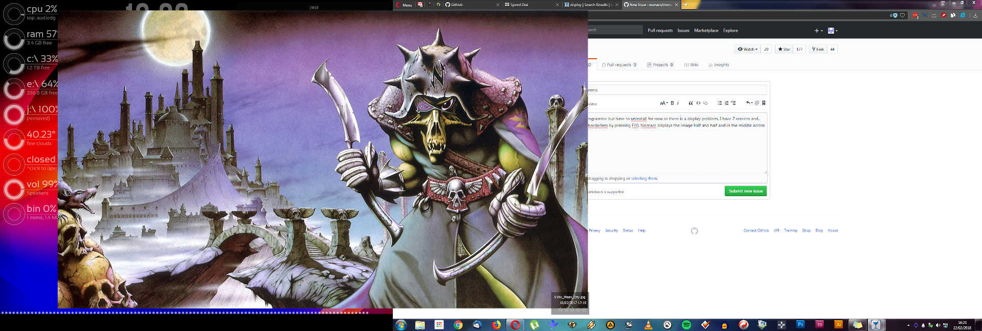982x331 pixels.
Task: Open Issues in GitHub header navigation
Action: 683,31
